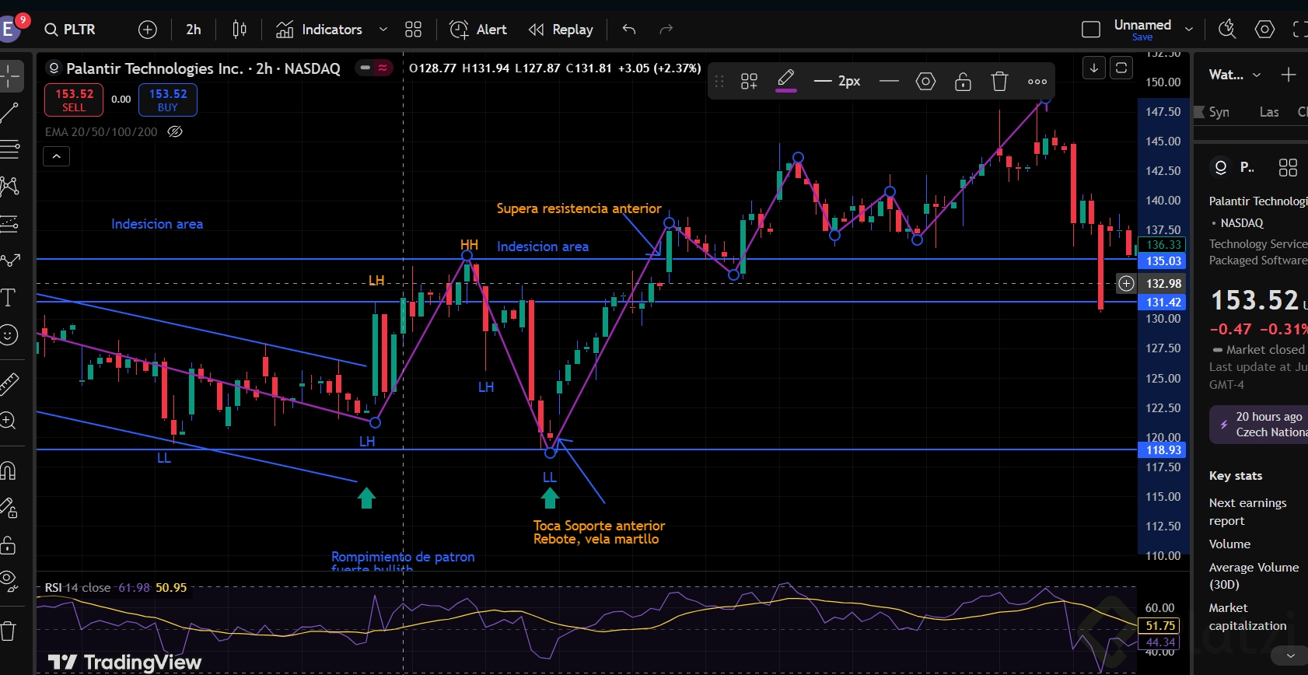Open the user profile avatar menu

coord(9,30)
